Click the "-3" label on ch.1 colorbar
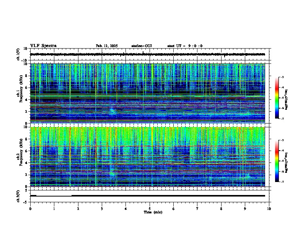 (282, 77)
